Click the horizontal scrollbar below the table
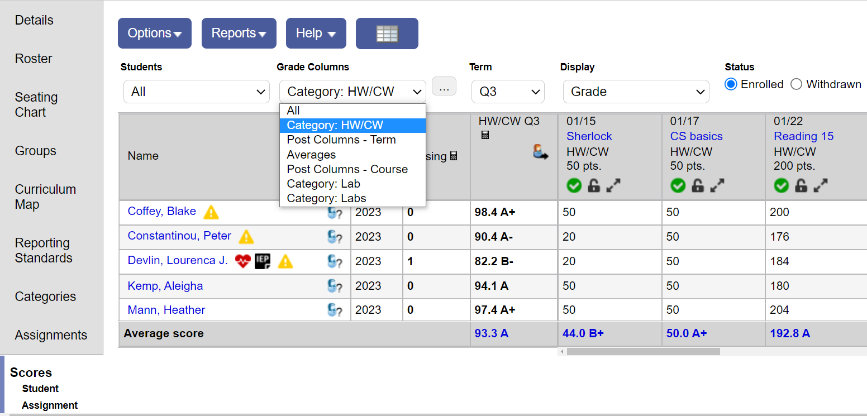This screenshot has height=416, width=867. pyautogui.click(x=642, y=352)
